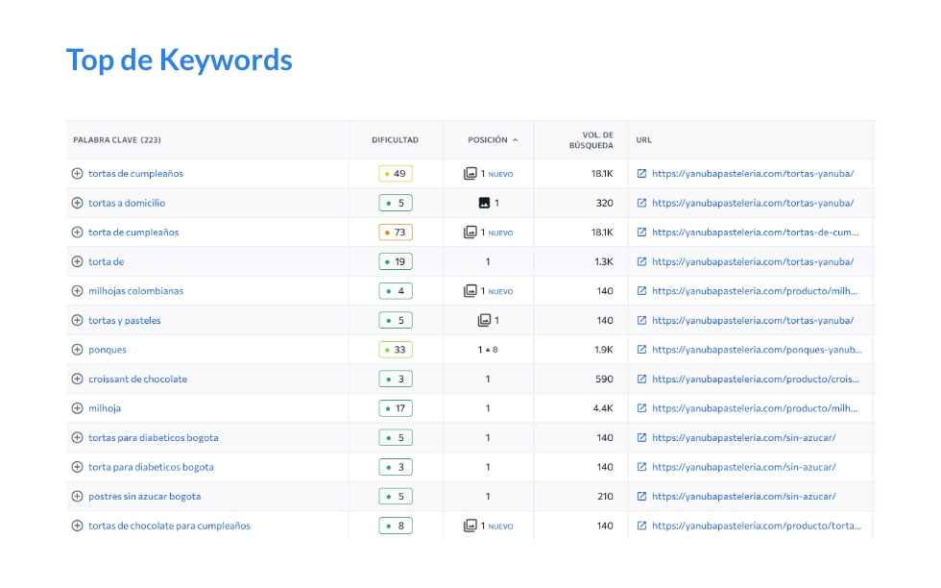The height and width of the screenshot is (588, 941).
Task: Expand the 'torta de' keyword row
Action: (77, 262)
